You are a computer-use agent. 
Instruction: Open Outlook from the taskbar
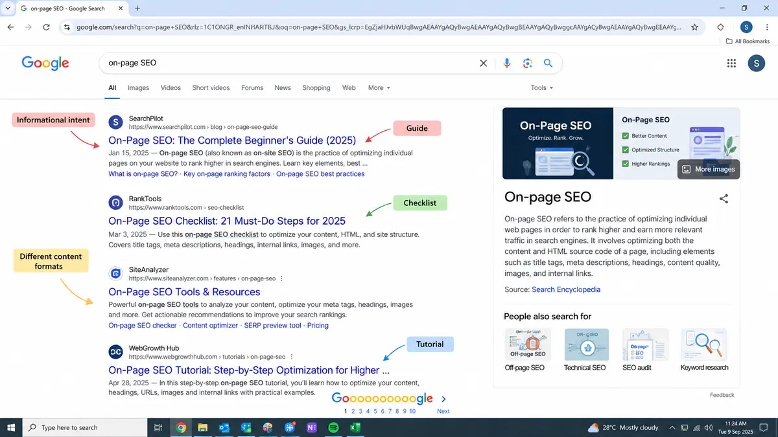[224, 427]
